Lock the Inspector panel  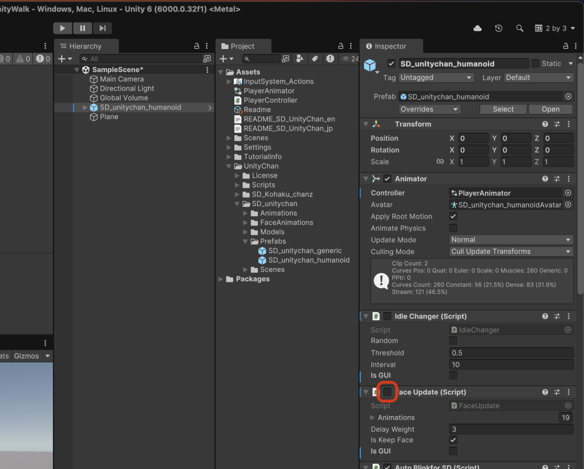[x=565, y=46]
